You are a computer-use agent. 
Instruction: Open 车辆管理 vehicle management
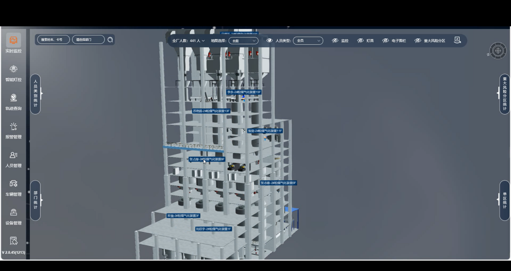(13, 187)
